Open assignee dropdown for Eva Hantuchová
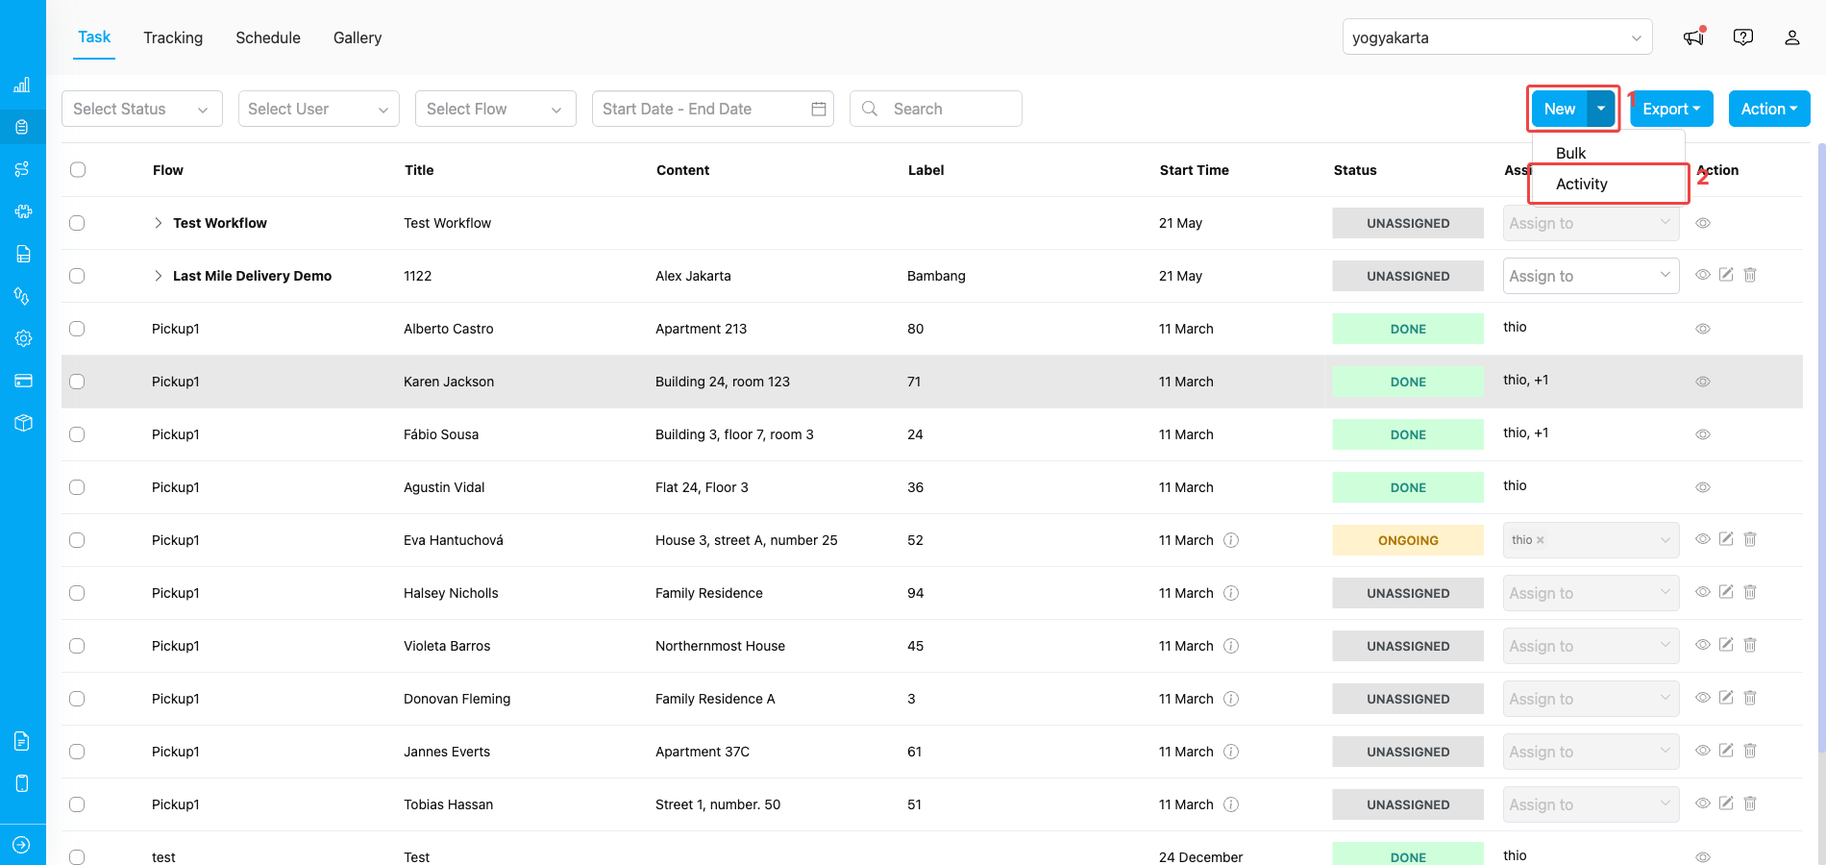 1591,540
